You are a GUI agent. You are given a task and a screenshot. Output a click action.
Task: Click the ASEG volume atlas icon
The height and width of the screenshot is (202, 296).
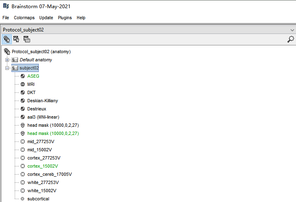22,76
